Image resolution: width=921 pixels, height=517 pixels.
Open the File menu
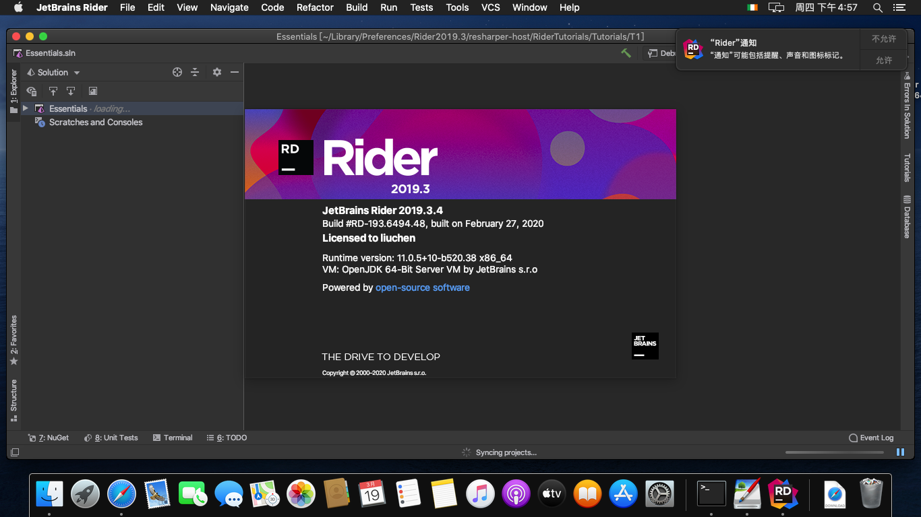(x=127, y=7)
